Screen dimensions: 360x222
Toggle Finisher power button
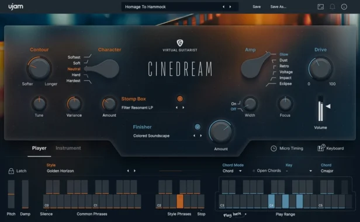[198, 127]
